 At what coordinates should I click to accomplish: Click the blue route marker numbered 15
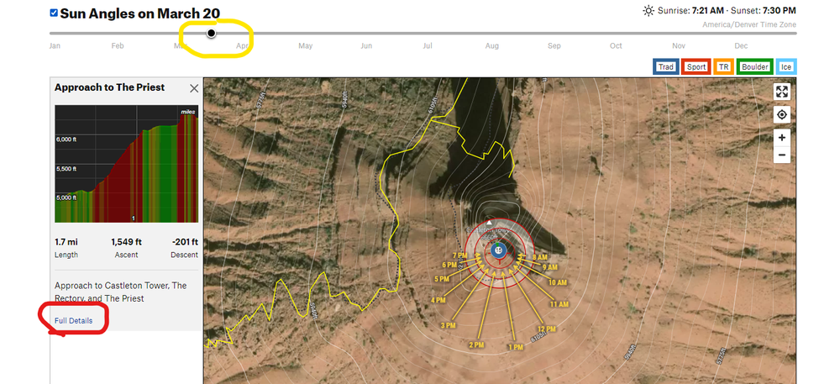(499, 250)
